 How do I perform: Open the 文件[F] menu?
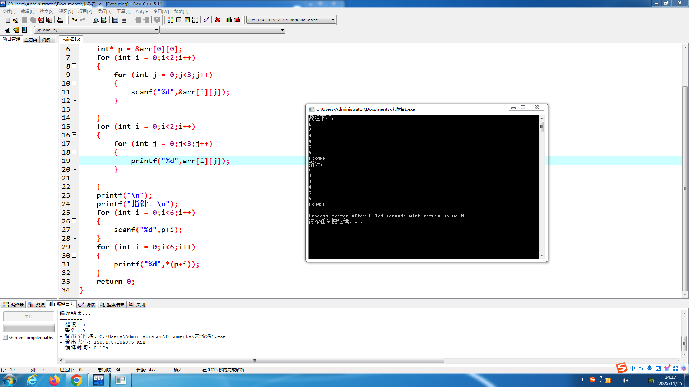tap(9, 11)
